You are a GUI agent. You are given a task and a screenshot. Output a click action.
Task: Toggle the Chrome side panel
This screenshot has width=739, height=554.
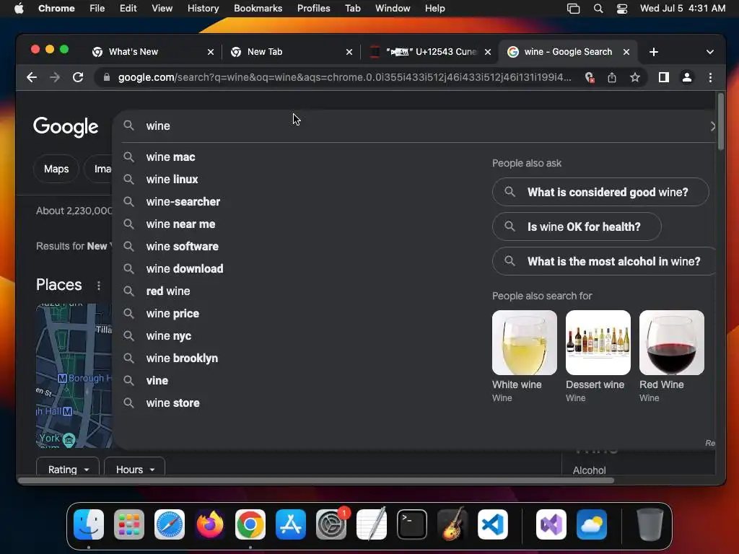coord(664,77)
